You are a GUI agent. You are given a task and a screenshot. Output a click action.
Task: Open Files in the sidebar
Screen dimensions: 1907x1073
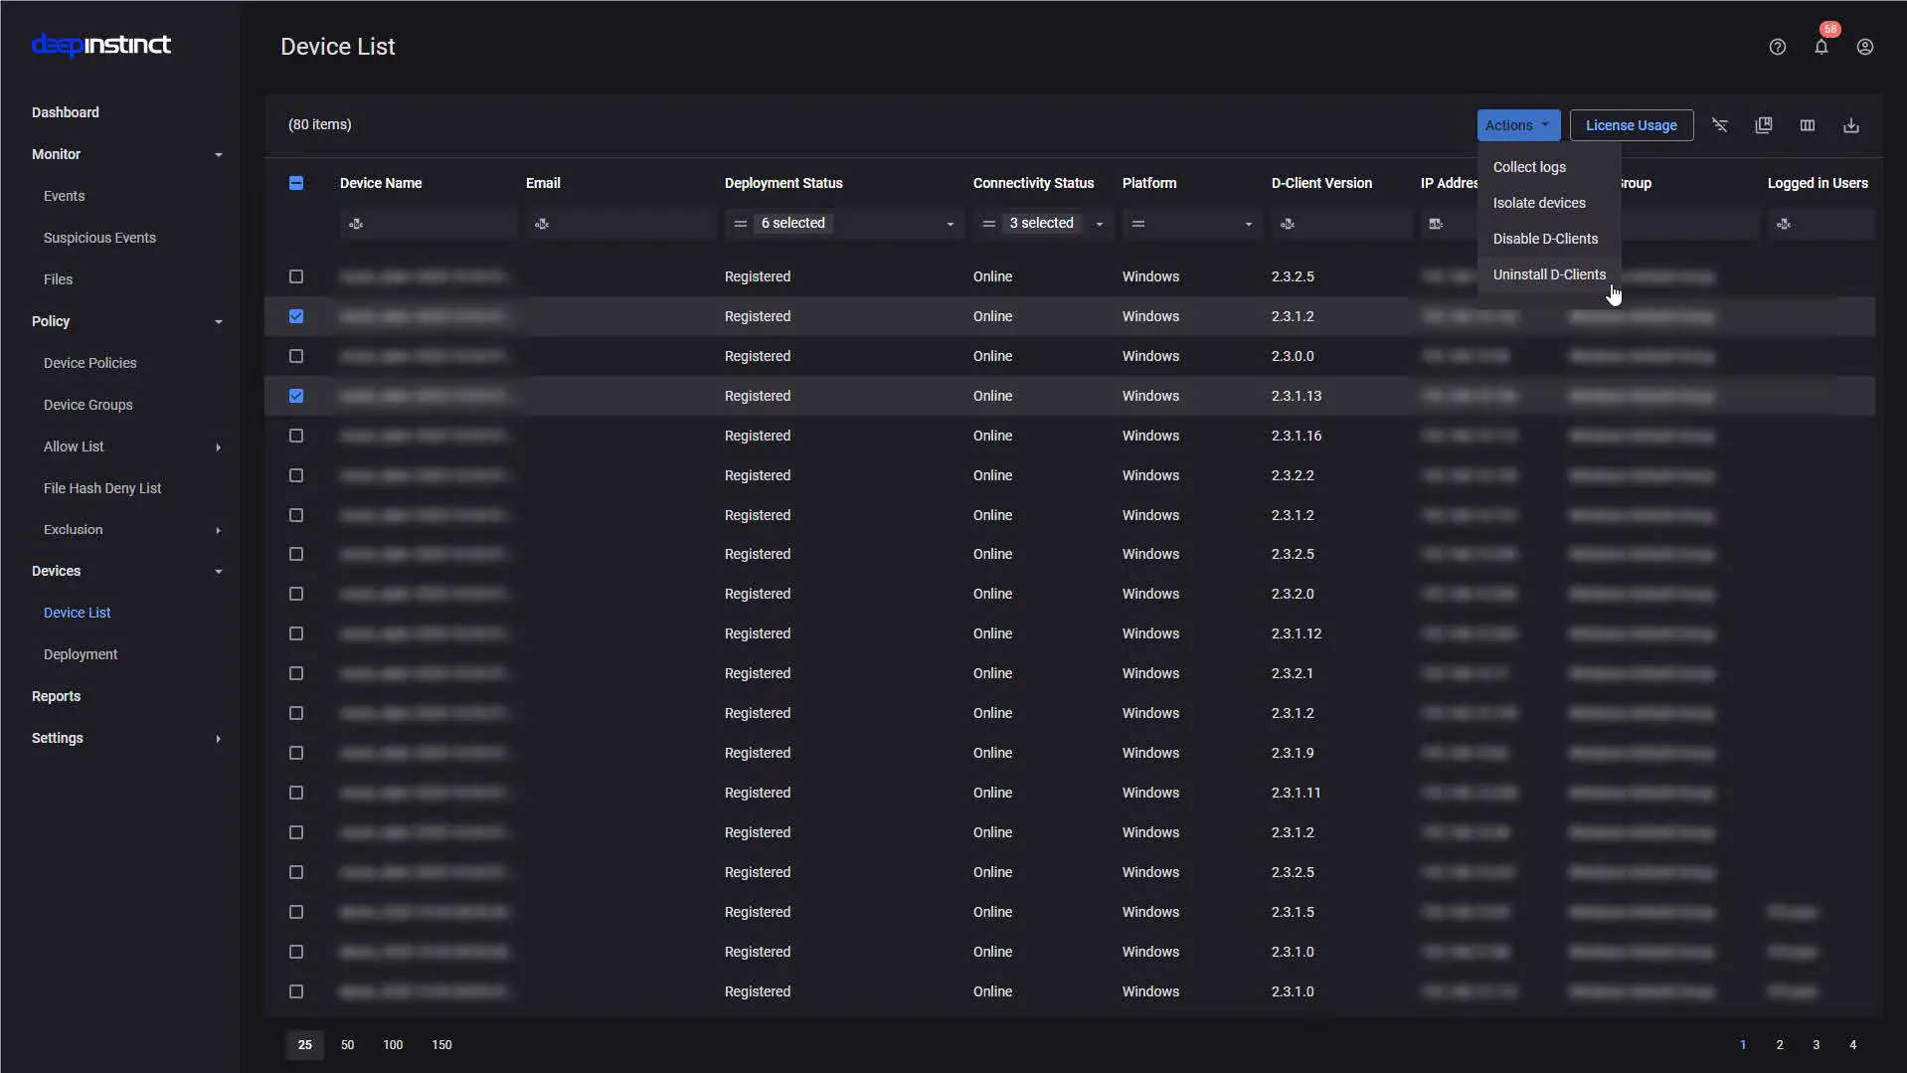pos(58,279)
